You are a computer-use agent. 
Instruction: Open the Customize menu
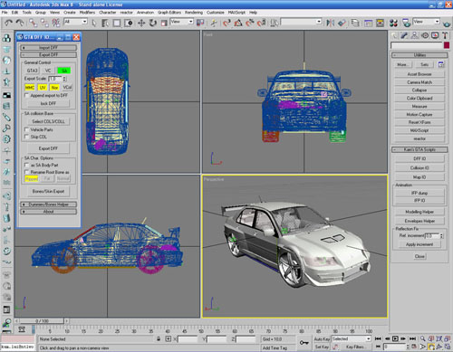(216, 13)
